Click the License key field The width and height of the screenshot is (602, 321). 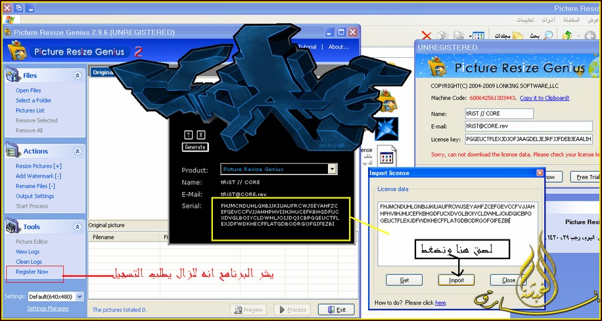click(x=528, y=139)
